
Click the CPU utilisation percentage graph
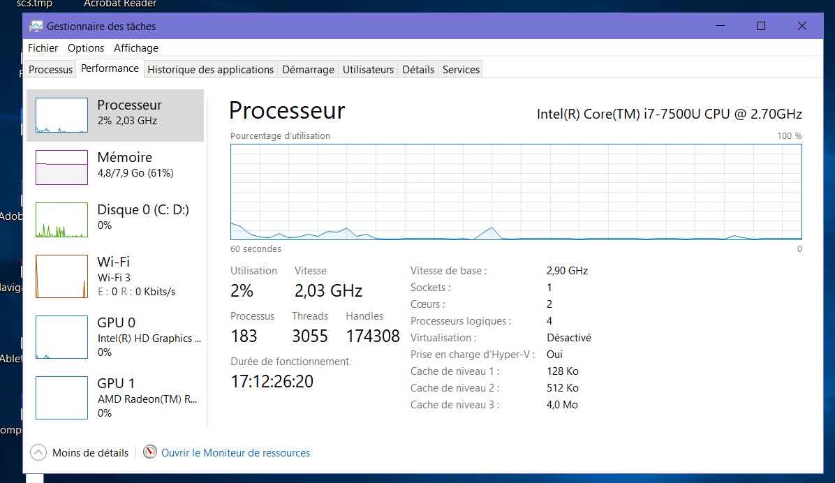pyautogui.click(x=516, y=192)
